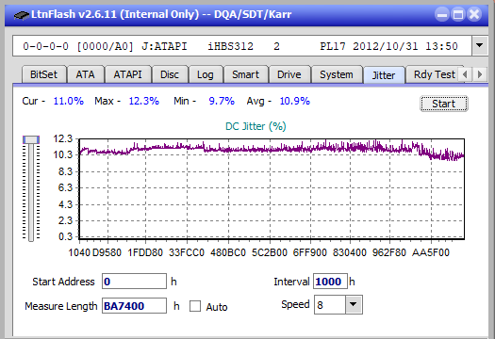
Task: Switch to the BitSet tab
Action: [x=44, y=74]
